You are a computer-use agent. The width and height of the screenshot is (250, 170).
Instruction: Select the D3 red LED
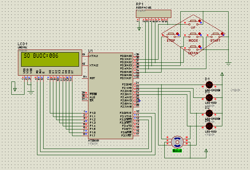tap(210, 97)
